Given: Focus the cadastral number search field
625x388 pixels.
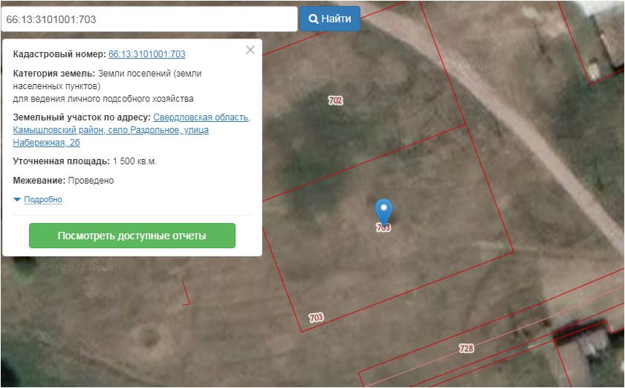Looking at the screenshot, I should (x=149, y=19).
